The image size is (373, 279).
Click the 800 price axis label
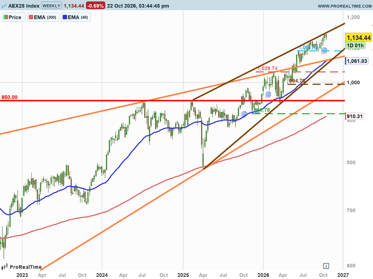[351, 162]
